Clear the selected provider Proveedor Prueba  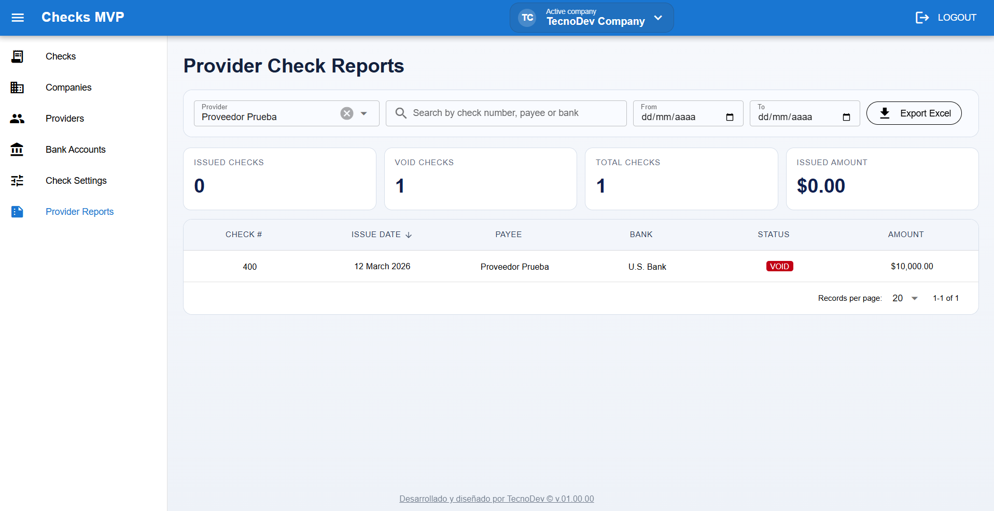pos(347,113)
